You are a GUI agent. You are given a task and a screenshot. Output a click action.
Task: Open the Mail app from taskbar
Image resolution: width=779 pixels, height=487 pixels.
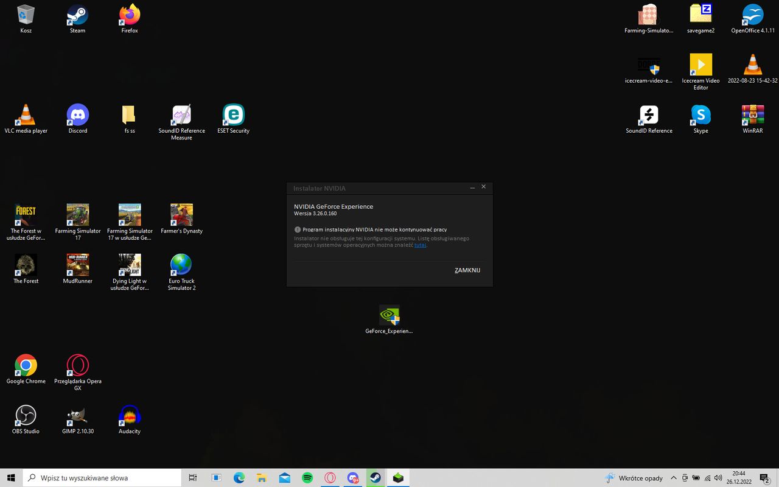click(284, 478)
